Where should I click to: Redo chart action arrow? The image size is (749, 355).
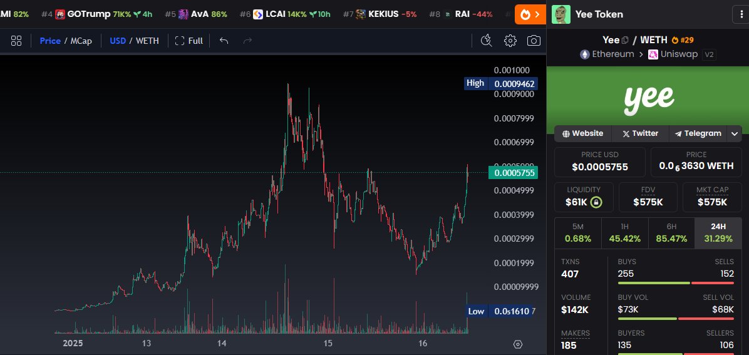click(247, 41)
